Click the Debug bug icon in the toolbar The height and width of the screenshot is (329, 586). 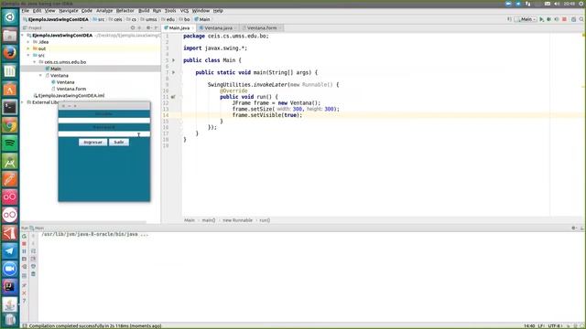click(x=548, y=19)
